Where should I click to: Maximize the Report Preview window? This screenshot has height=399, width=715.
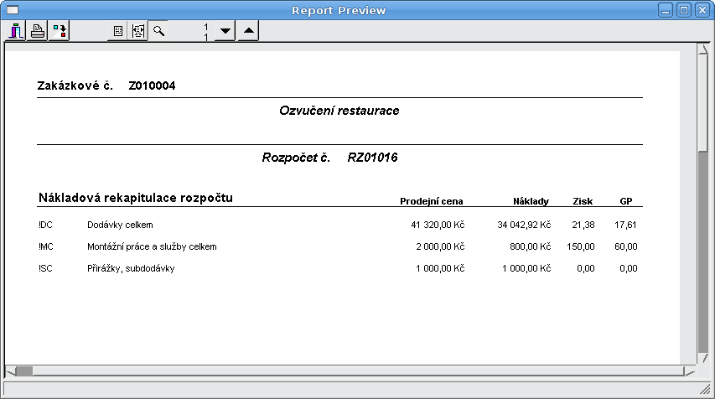(x=684, y=10)
